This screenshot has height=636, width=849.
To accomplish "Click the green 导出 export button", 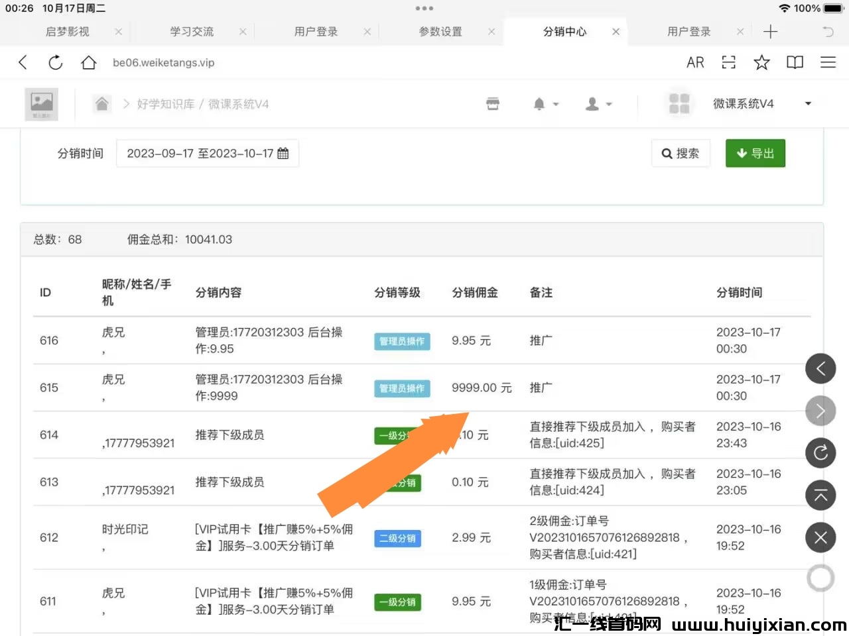I will point(755,154).
